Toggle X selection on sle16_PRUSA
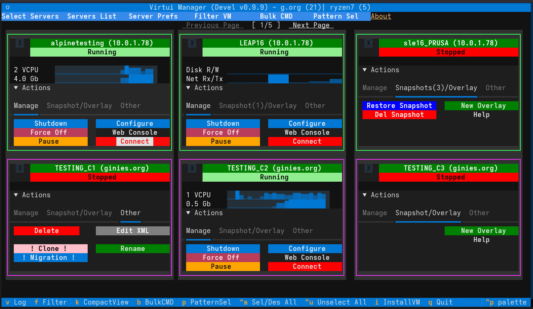 tap(369, 43)
